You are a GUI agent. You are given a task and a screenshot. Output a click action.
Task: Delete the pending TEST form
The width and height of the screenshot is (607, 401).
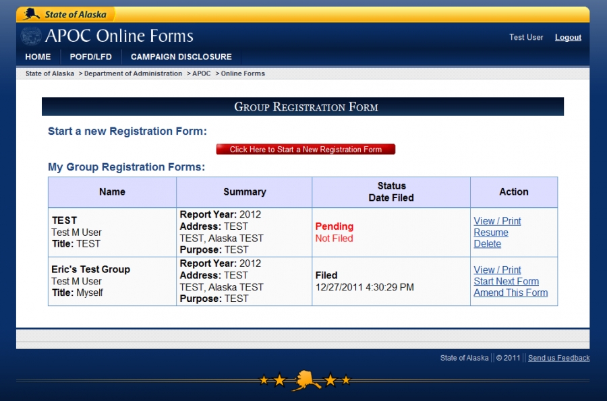pyautogui.click(x=487, y=244)
